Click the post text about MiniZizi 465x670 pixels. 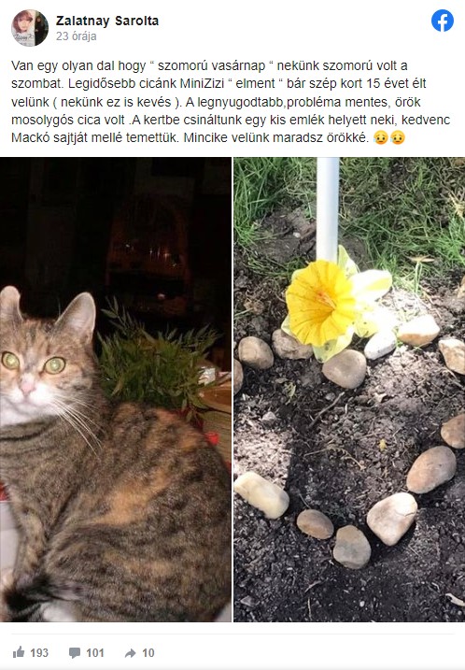tap(231, 102)
